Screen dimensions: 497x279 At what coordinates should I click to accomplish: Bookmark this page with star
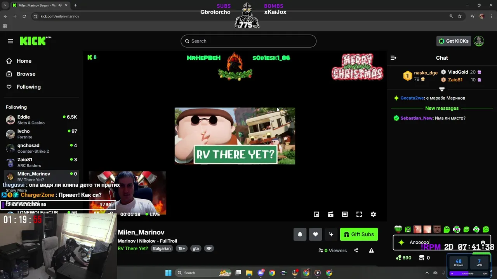460,16
